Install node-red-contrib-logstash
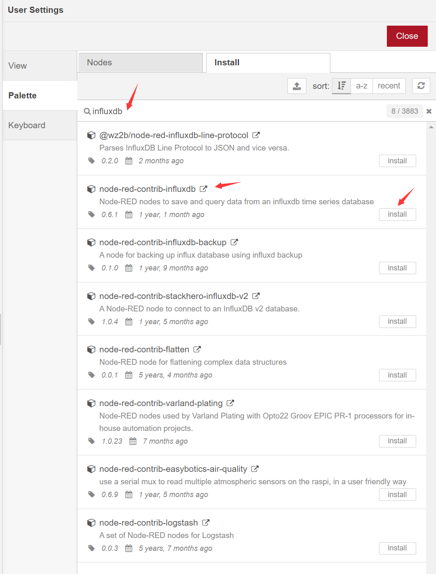The image size is (436, 574). pyautogui.click(x=397, y=548)
